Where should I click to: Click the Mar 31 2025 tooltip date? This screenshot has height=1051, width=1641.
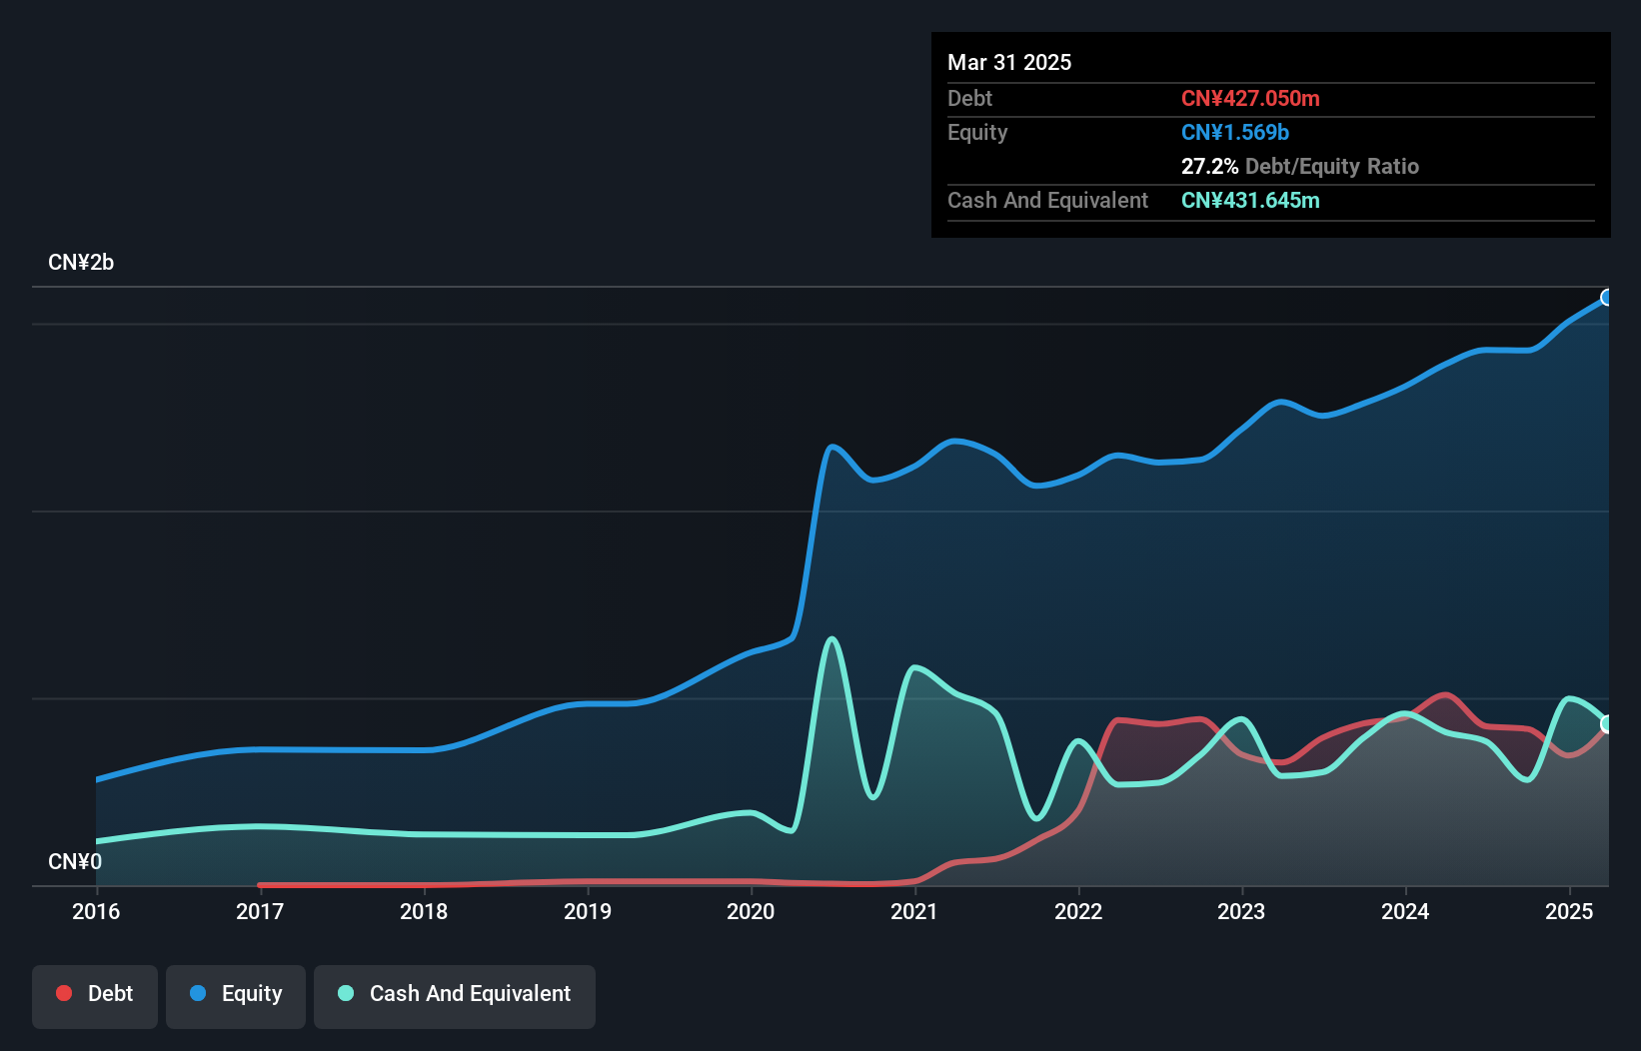point(1009,62)
